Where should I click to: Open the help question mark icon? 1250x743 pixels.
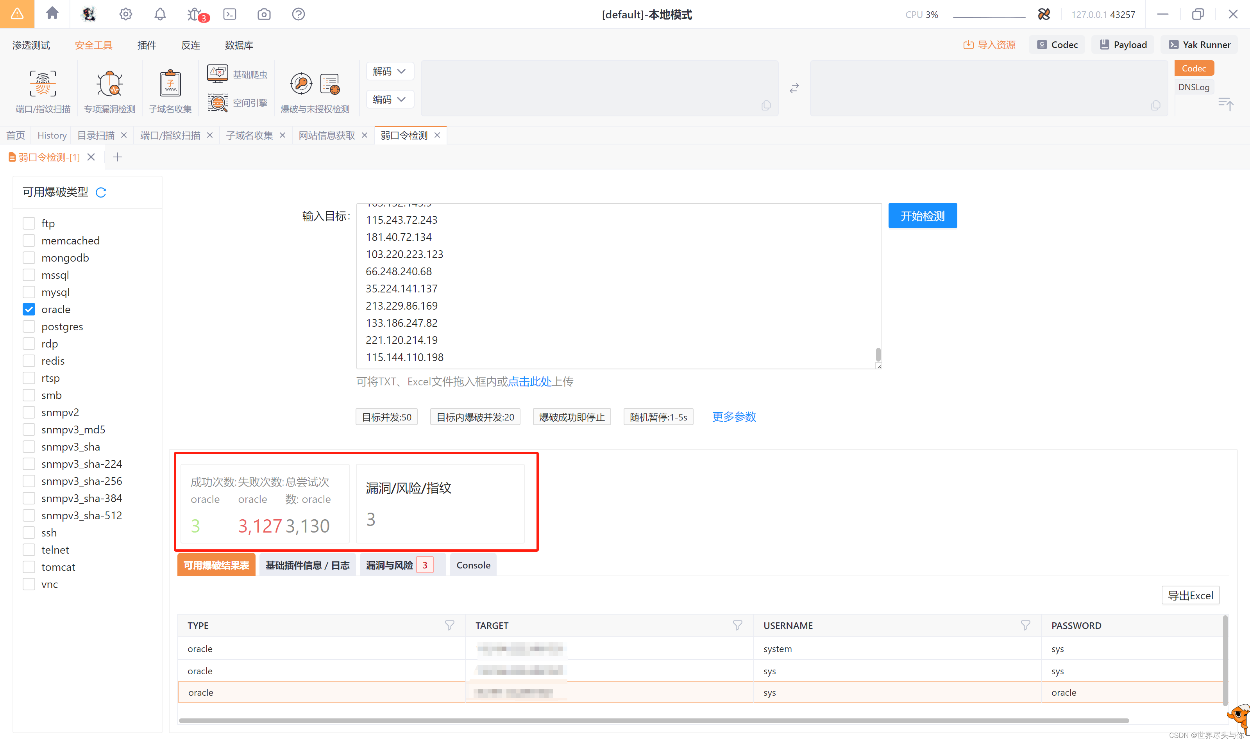coord(299,14)
